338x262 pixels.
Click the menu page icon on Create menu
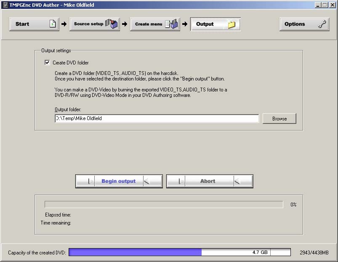[172, 24]
